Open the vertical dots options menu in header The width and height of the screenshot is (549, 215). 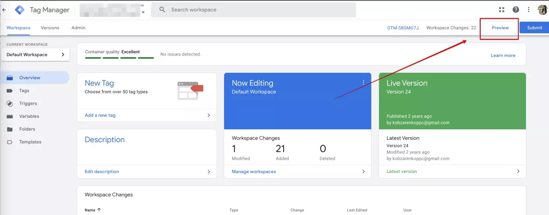click(x=529, y=9)
